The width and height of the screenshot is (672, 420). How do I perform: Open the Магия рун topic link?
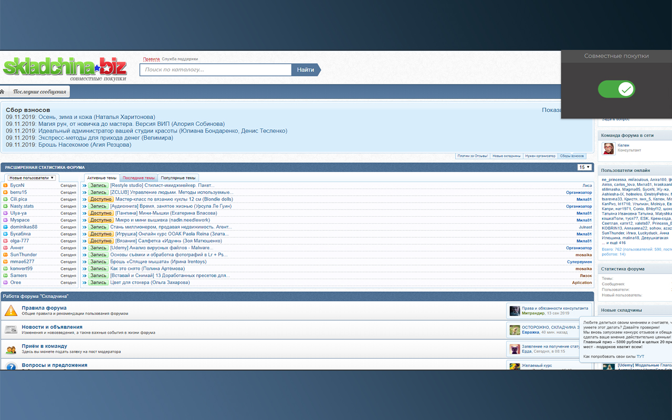(x=131, y=124)
